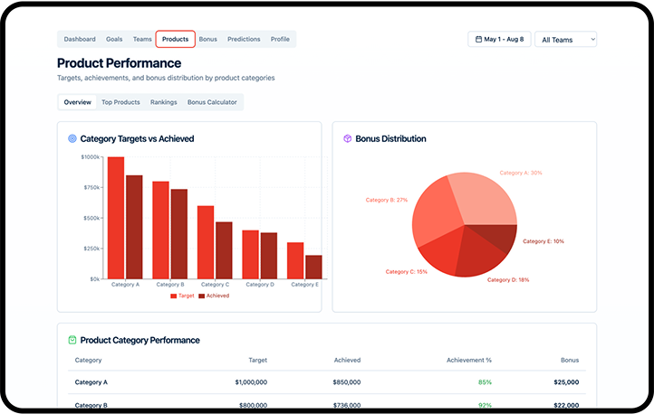Click the target icon beside Category Targets vs Achieved
This screenshot has width=654, height=414.
point(72,139)
